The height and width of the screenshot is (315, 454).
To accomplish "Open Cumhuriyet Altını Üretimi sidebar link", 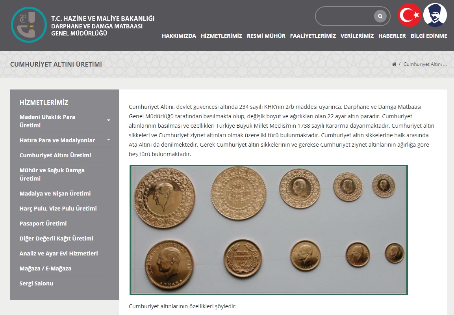I will click(55, 155).
